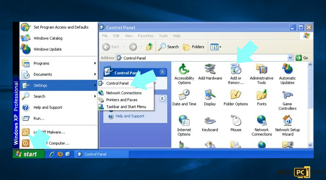Open the Add Hardware wizard icon
This screenshot has height=180, width=326.
(210, 72)
